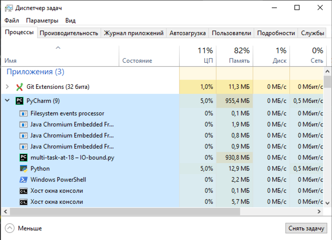The image size is (332, 240).
Task: Sort by the Имя column header
Action: 60,56
